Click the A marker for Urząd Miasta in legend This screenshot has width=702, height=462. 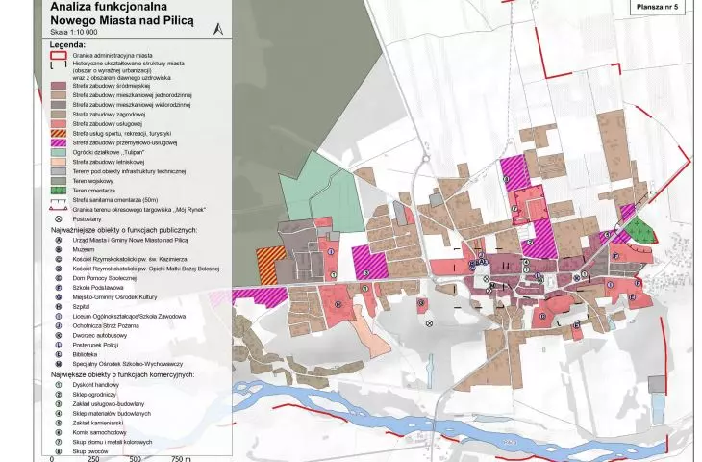pos(59,240)
